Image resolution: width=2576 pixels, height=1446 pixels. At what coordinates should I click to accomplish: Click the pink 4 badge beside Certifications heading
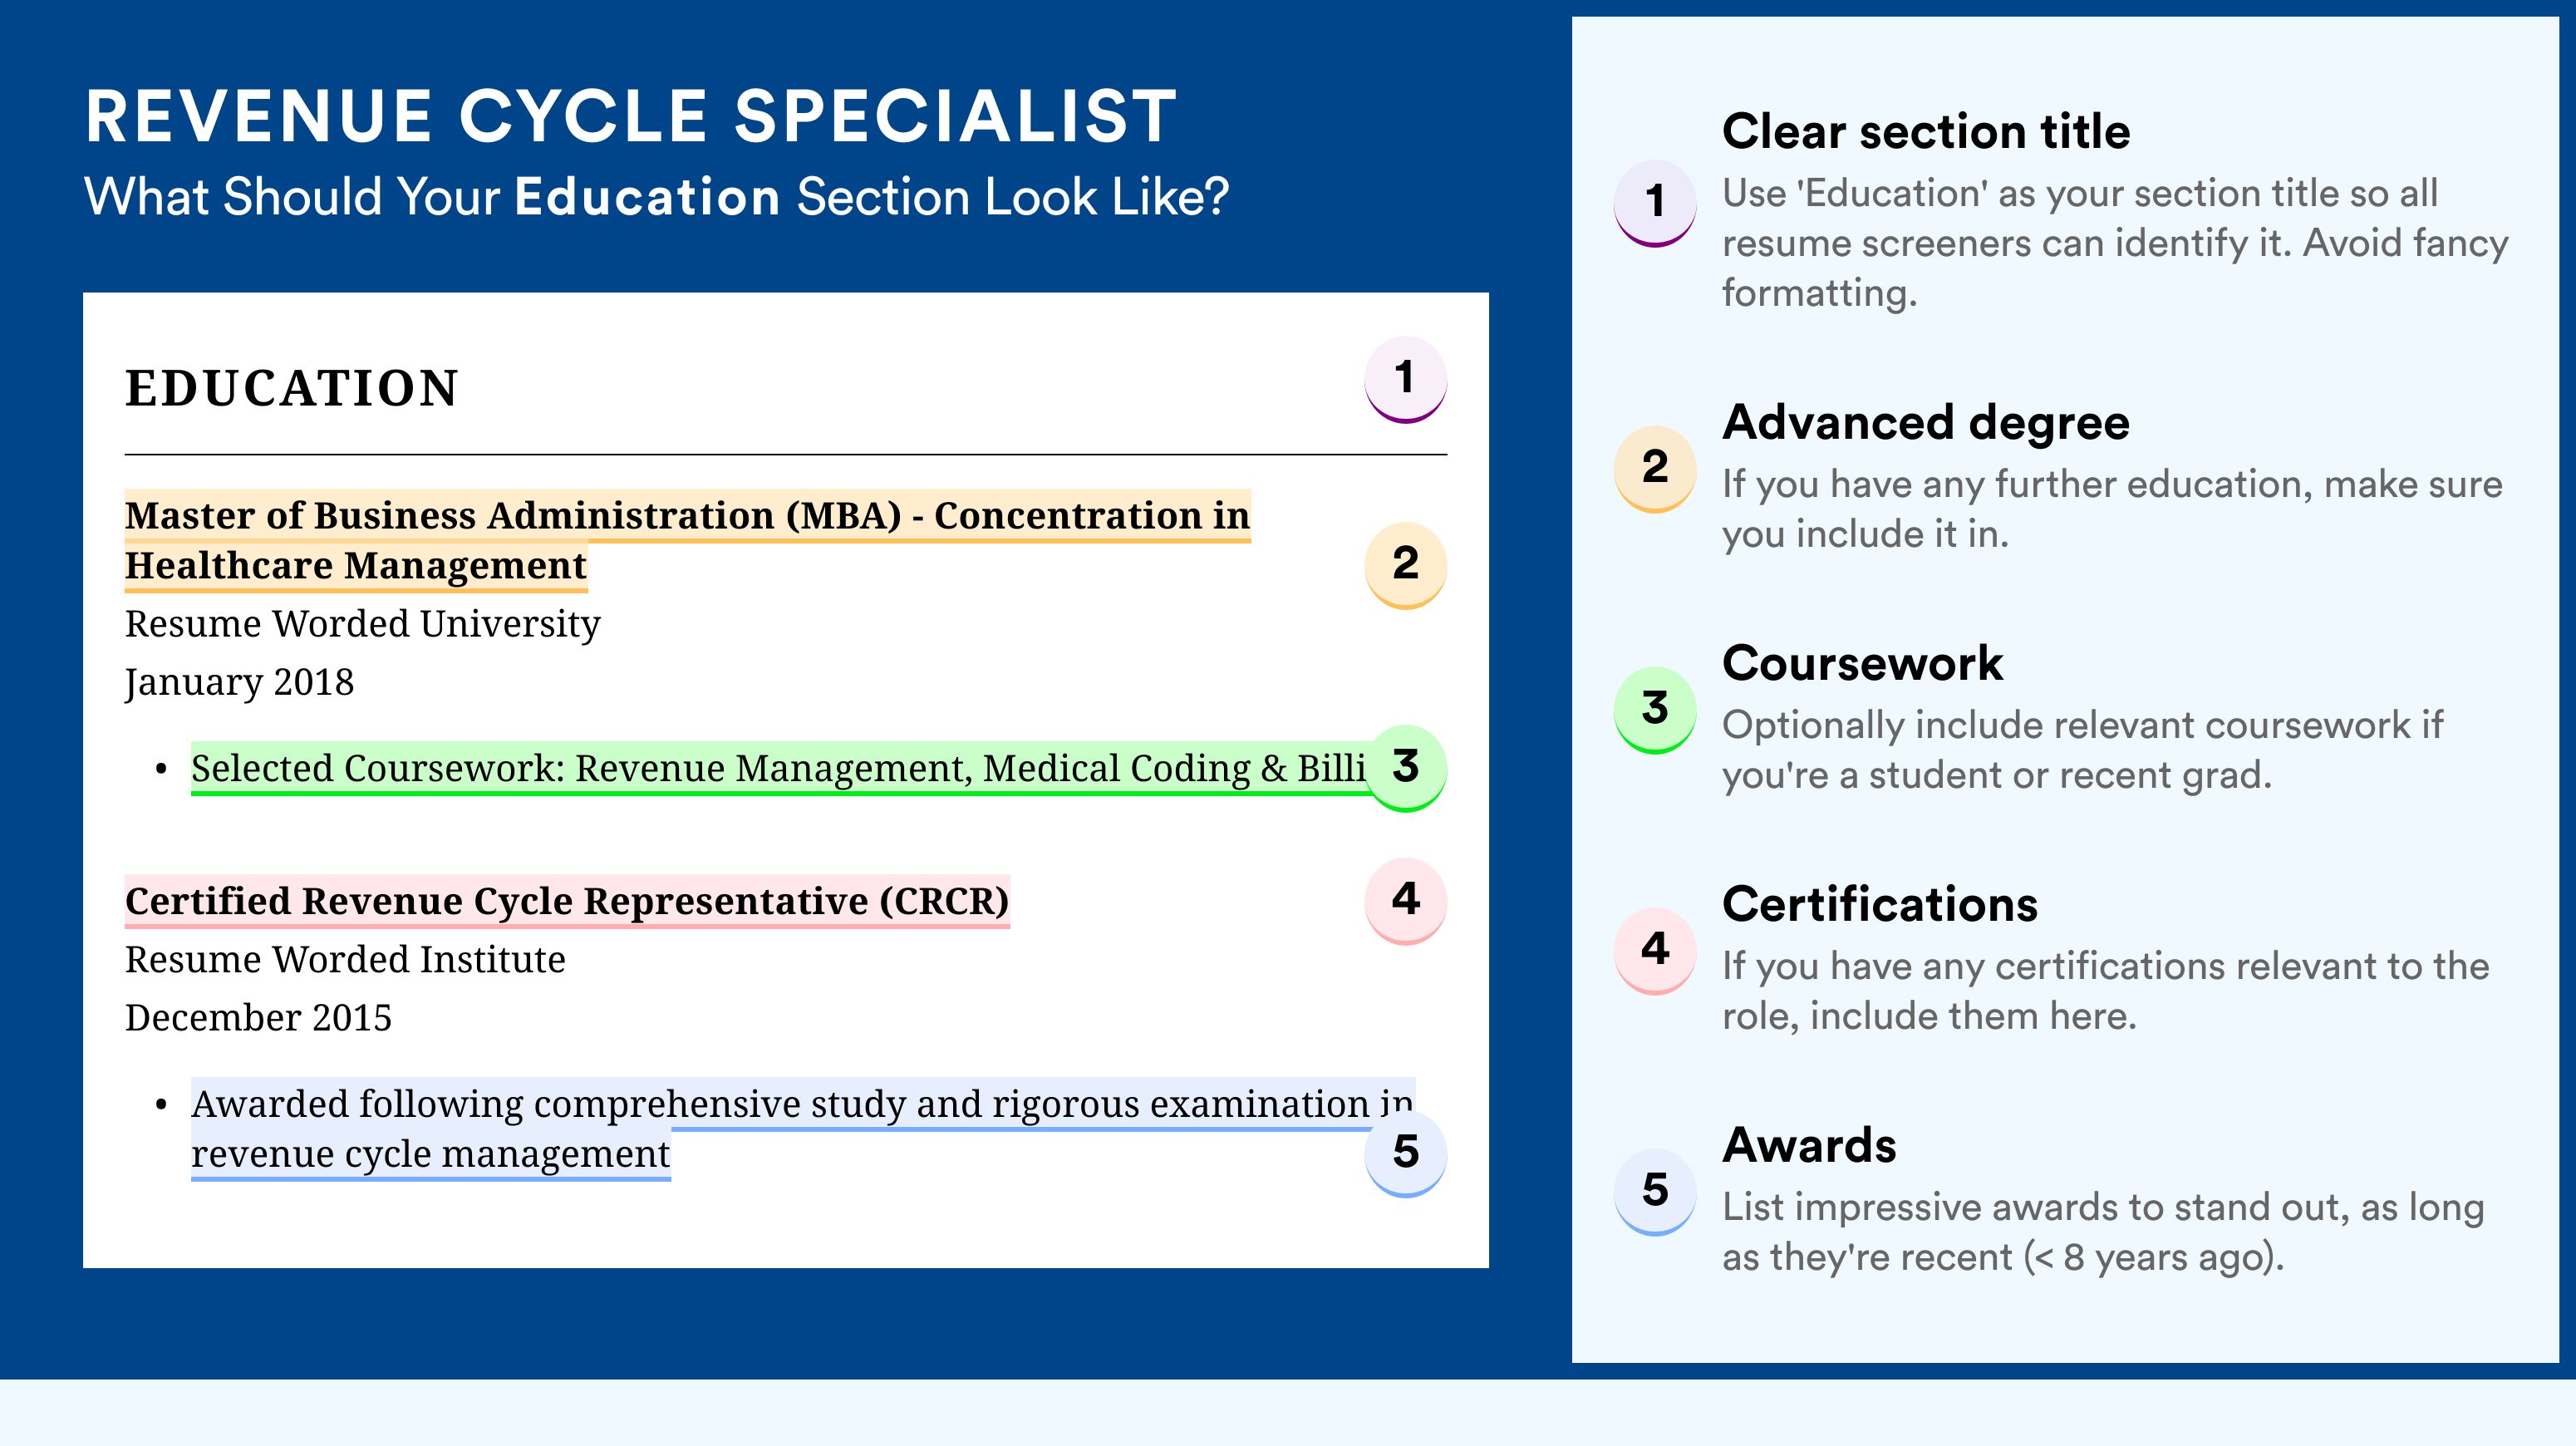click(x=1655, y=951)
